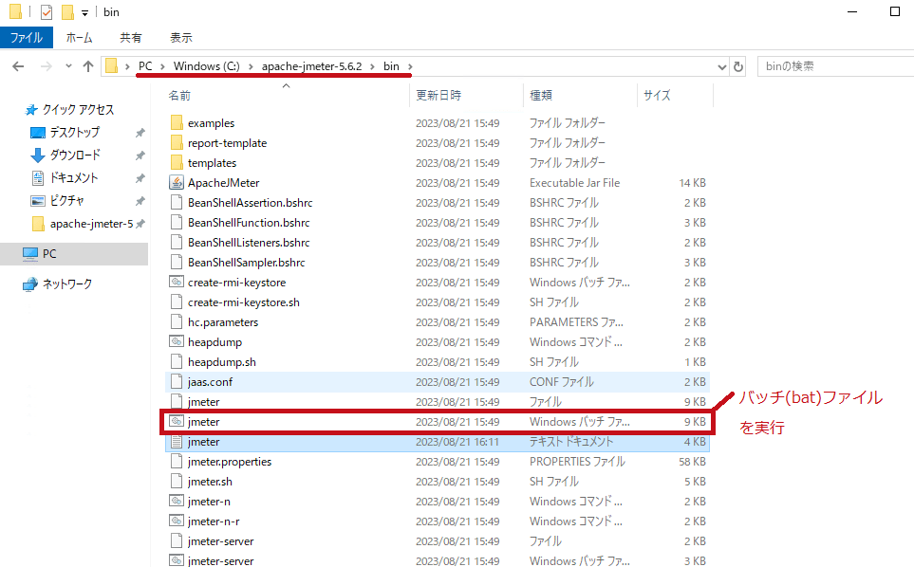914x567 pixels.
Task: Select the examples folder icon
Action: point(177,123)
